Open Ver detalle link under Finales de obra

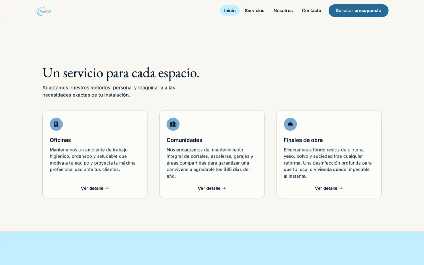coord(329,188)
